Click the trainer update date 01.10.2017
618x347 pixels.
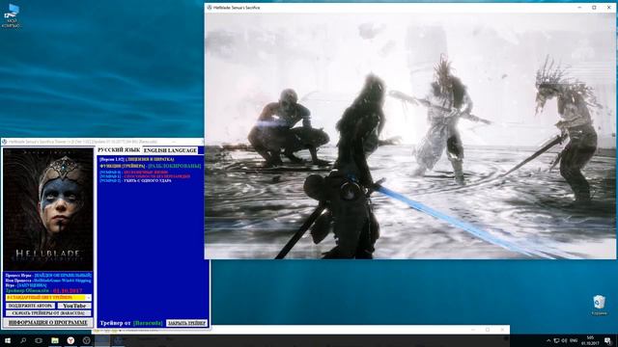[68, 290]
